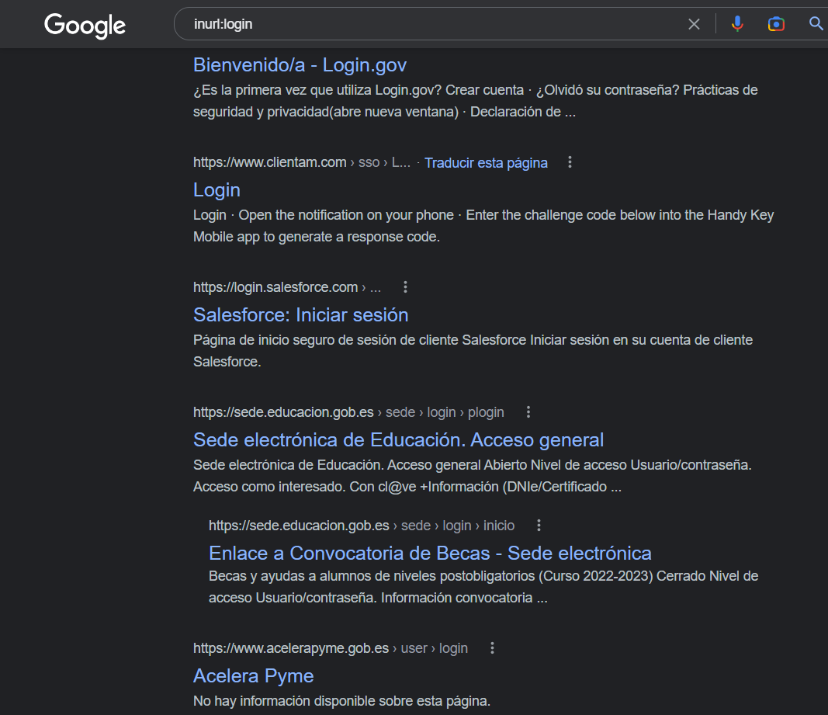The width and height of the screenshot is (828, 715).
Task: Open the Acelera Pyme result
Action: click(254, 676)
